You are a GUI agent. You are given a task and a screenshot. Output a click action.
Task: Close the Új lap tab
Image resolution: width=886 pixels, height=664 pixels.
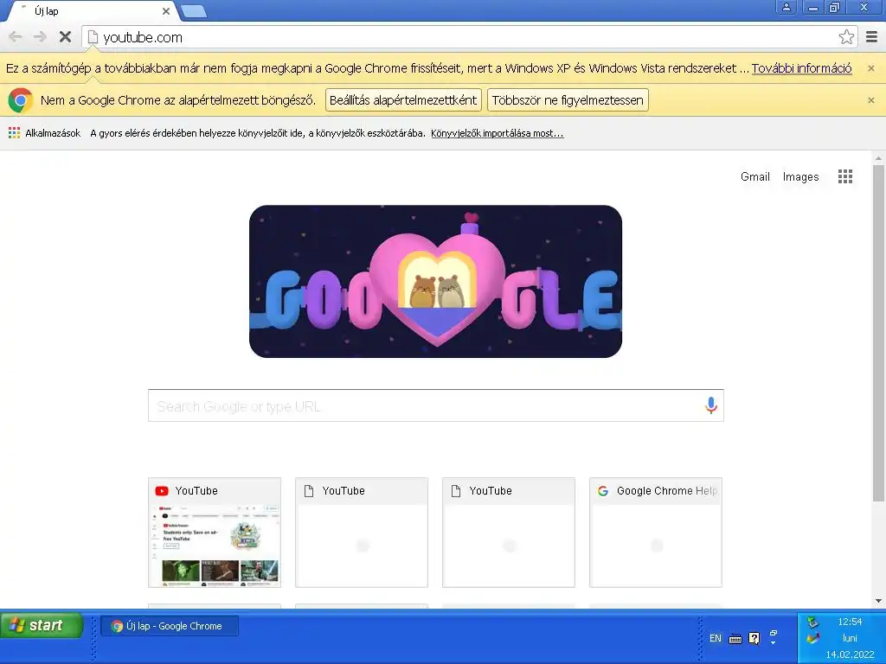pyautogui.click(x=166, y=10)
